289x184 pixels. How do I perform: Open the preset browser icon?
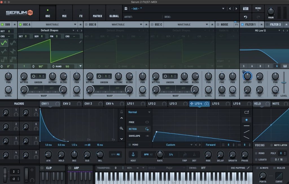click(246, 8)
